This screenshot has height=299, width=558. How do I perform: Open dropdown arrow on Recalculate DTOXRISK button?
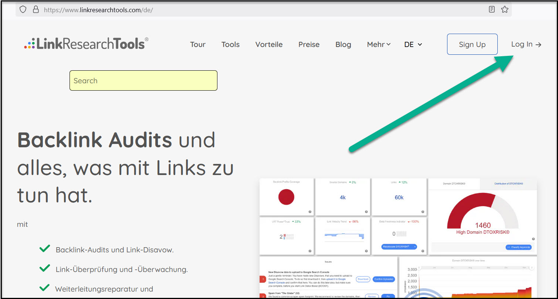[415, 246]
